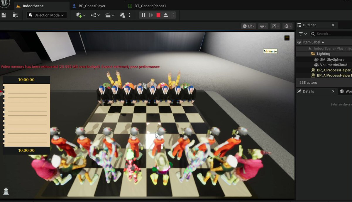This screenshot has width=352, height=202.
Task: Toggle the visibility eye column in the Outliner
Action: click(x=299, y=42)
